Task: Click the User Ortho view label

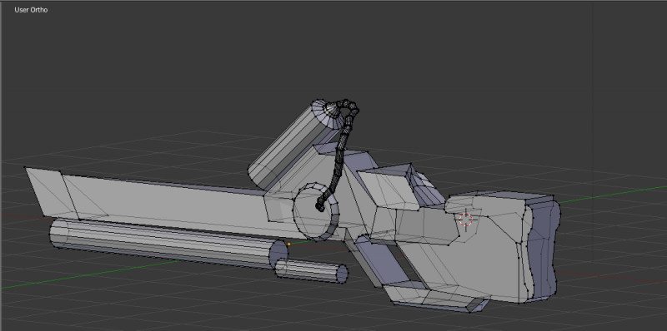Action: pos(31,10)
